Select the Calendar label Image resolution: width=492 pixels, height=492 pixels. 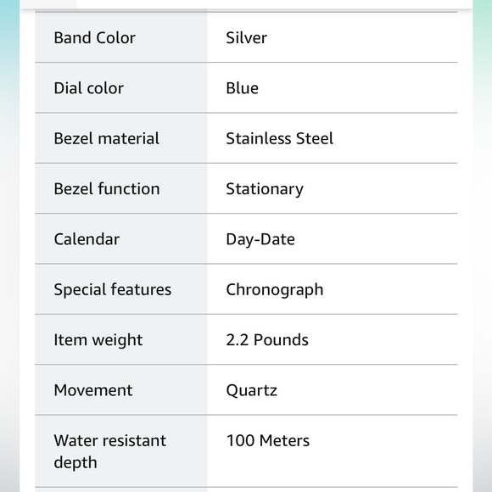coord(87,239)
